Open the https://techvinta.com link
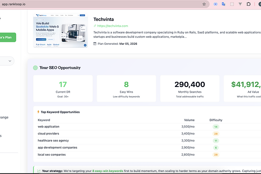Image resolution: width=261 pixels, height=174 pixels. [x=113, y=26]
